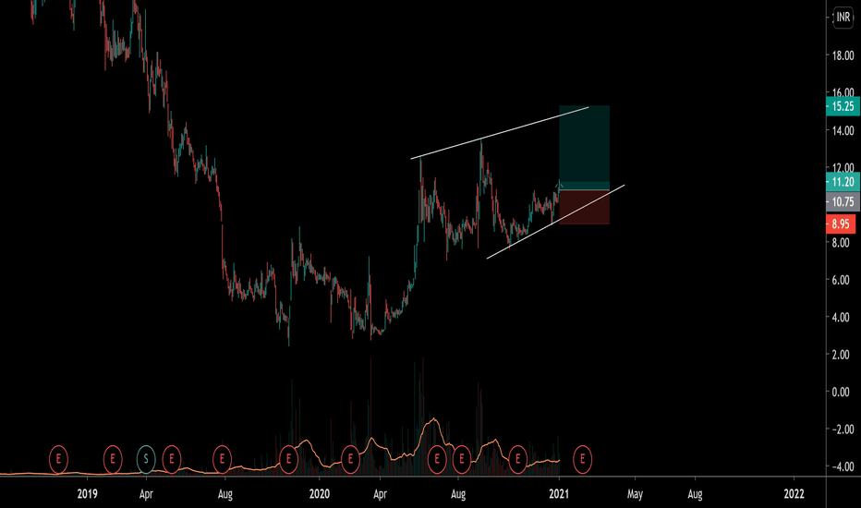Click the earnings E marker just left of Aug 2020
Screen dimensions: 861x508
(x=437, y=459)
